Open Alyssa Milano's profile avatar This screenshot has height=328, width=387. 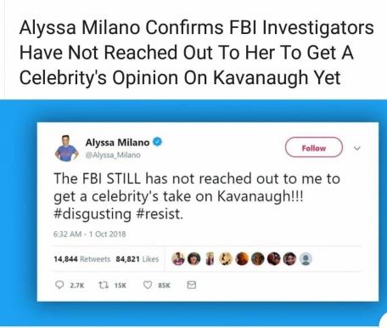click(66, 148)
